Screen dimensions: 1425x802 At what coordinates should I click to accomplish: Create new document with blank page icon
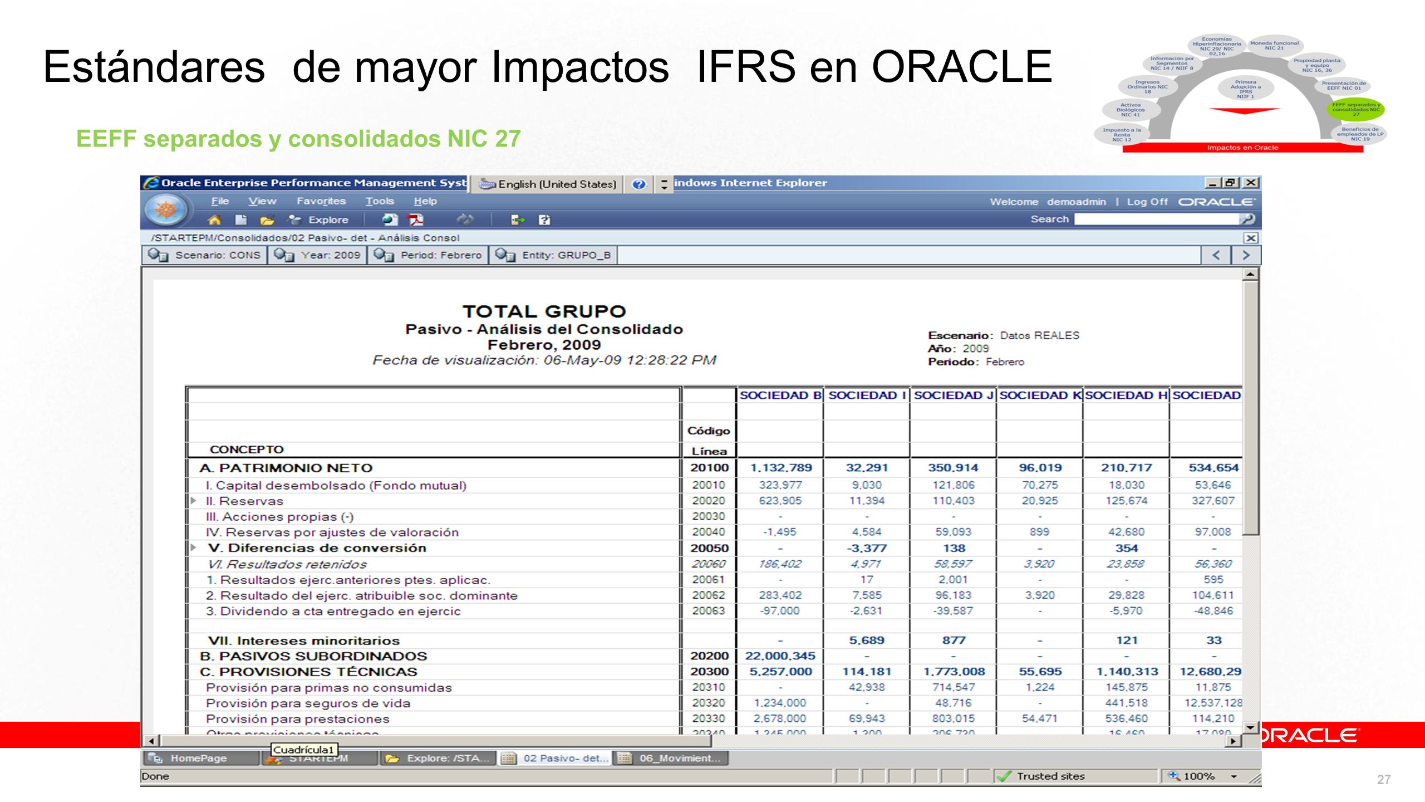tap(240, 220)
